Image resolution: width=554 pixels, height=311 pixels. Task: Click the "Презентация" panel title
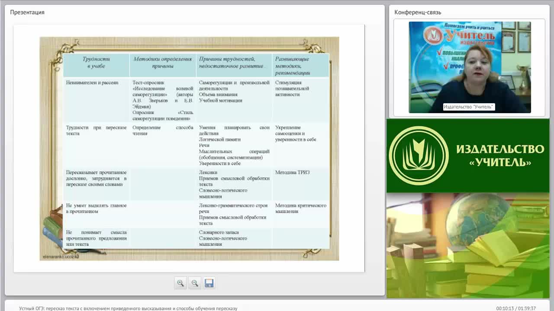click(27, 12)
